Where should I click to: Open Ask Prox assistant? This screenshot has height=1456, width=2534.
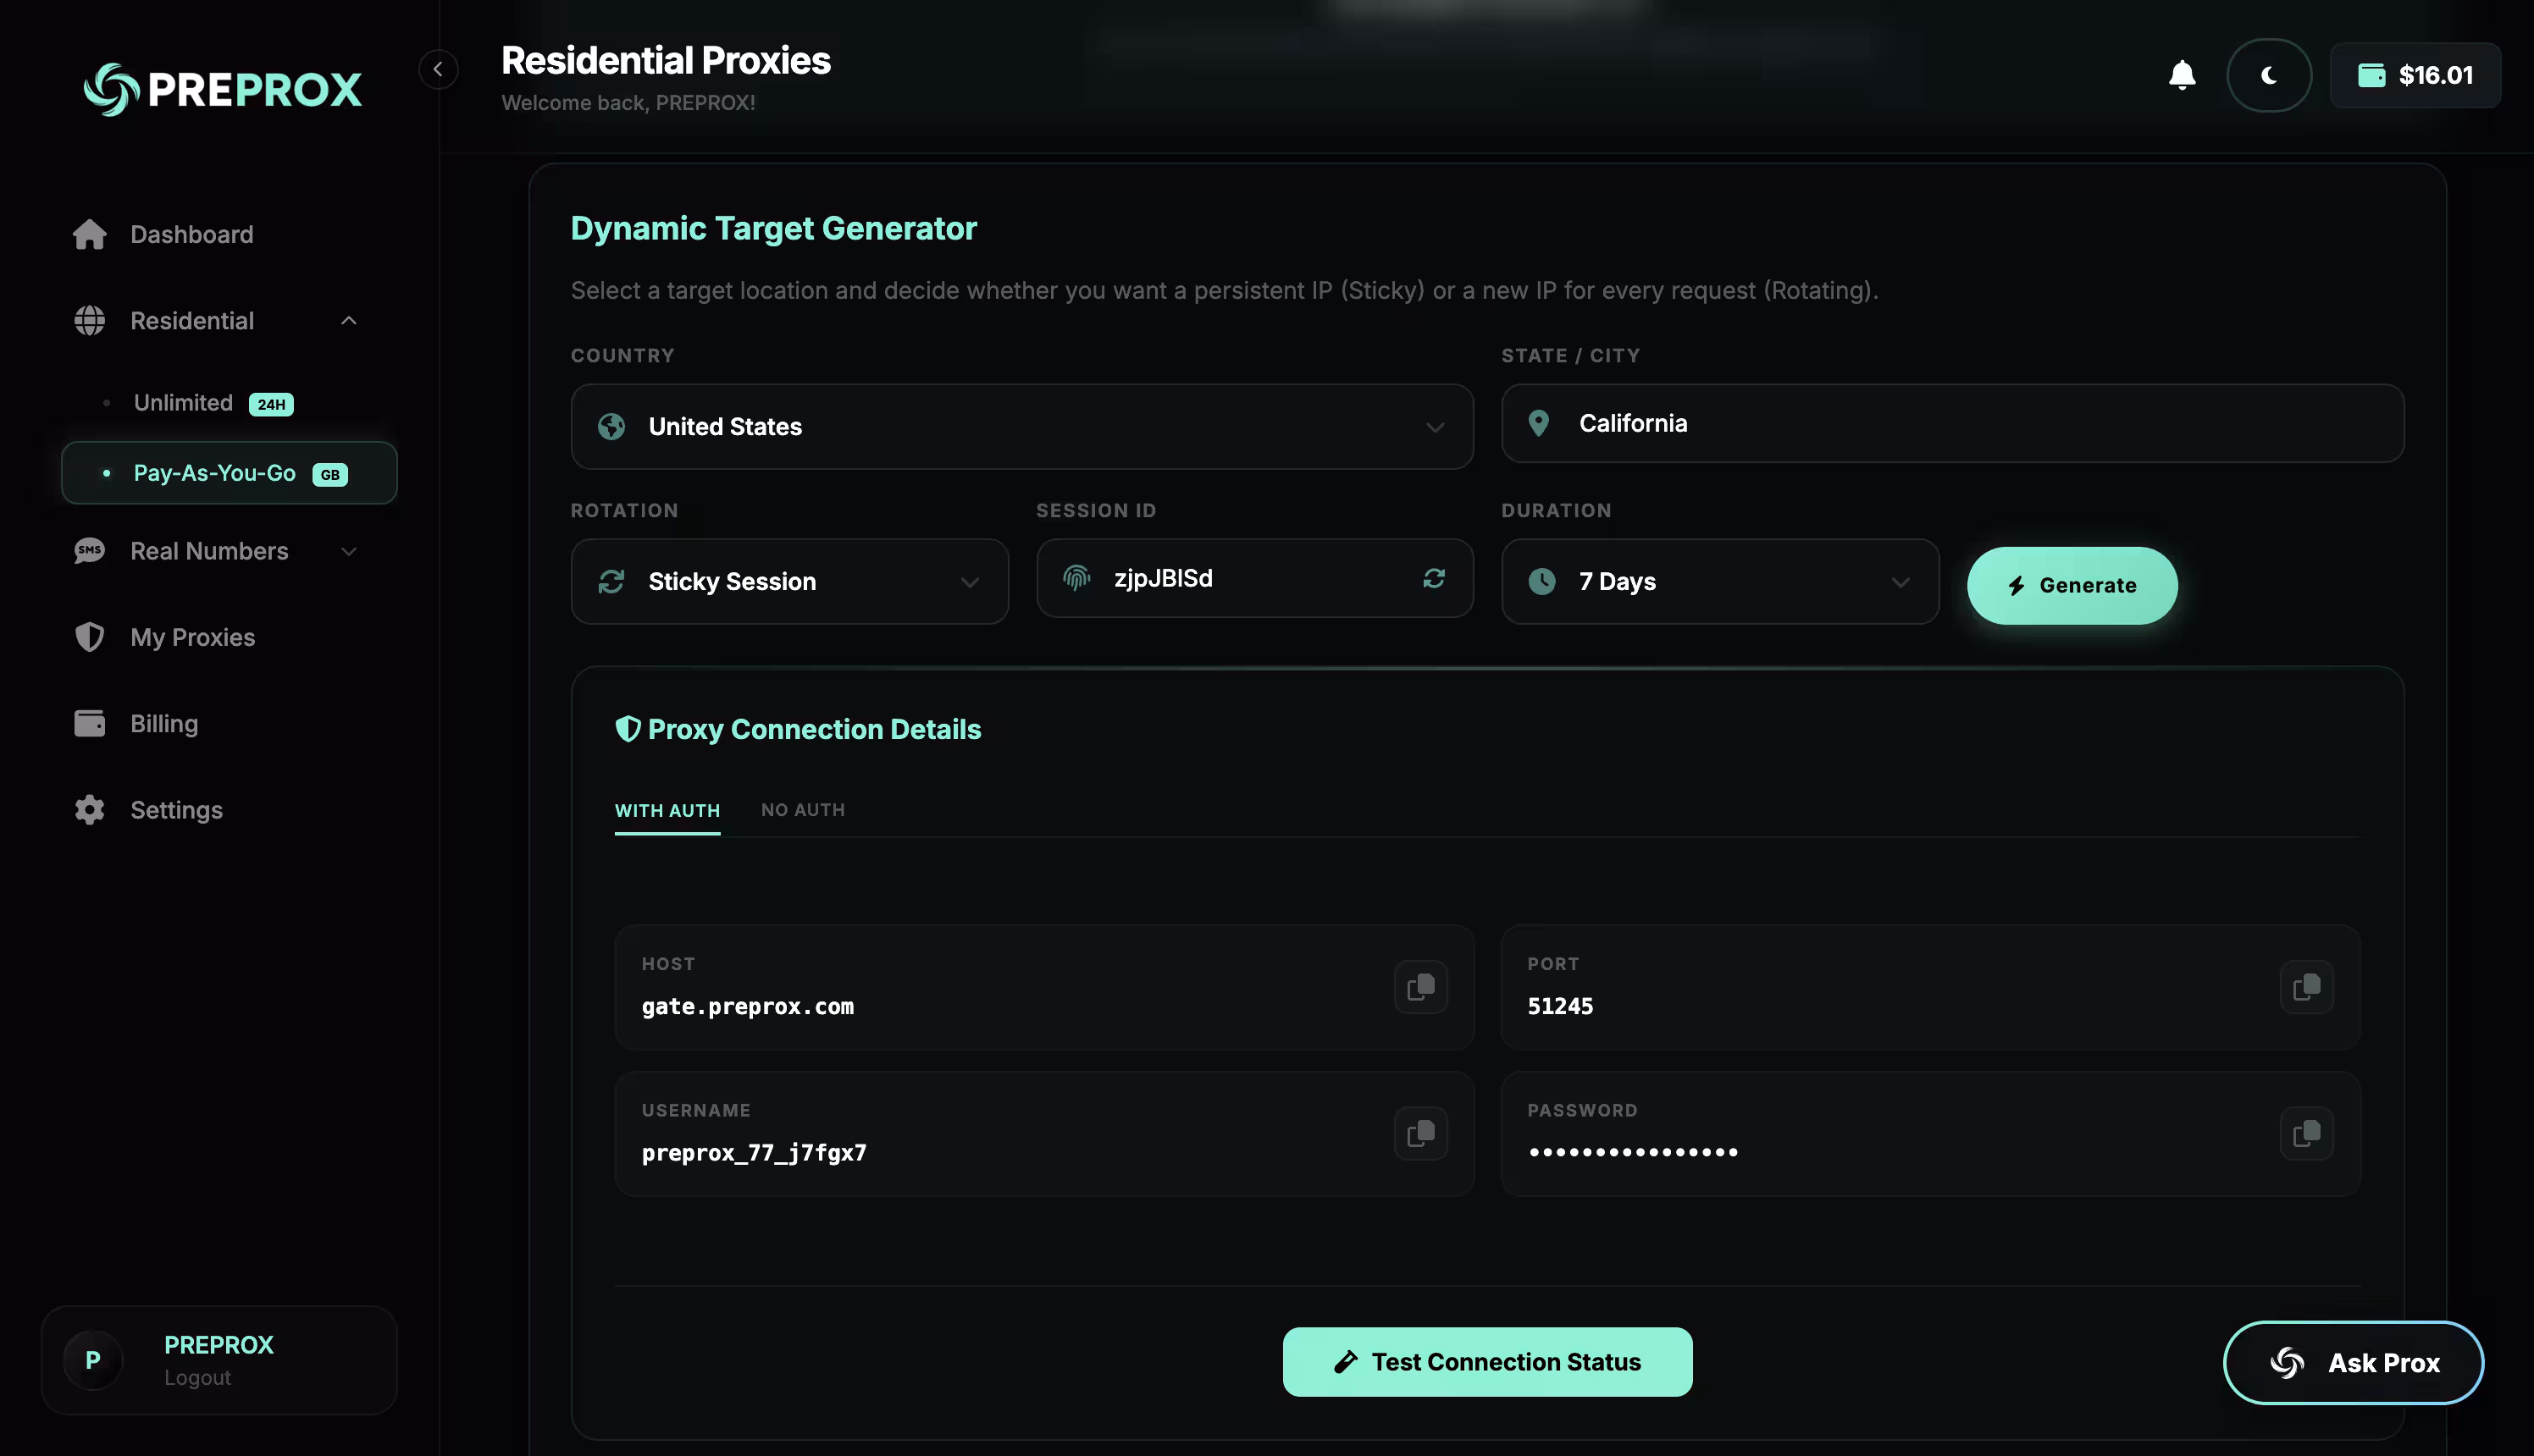[x=2353, y=1363]
